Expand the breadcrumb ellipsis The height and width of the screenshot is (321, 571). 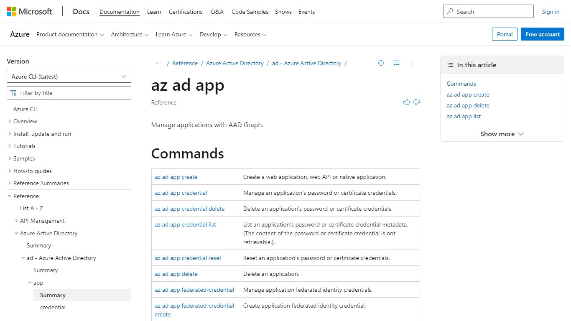(159, 63)
